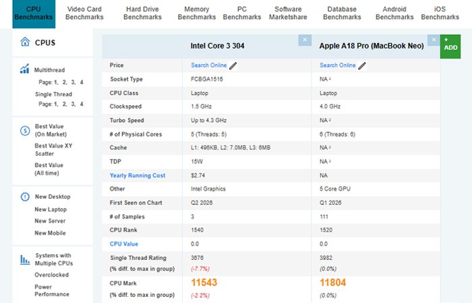Switch to iOS Benchmarks tab

[x=440, y=13]
